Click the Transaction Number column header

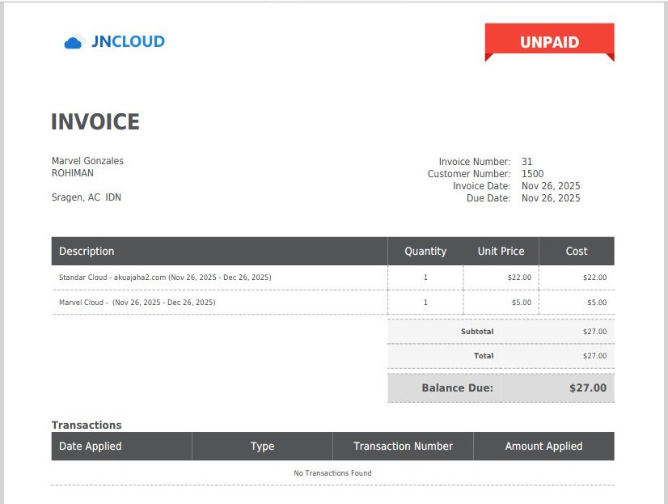click(403, 447)
